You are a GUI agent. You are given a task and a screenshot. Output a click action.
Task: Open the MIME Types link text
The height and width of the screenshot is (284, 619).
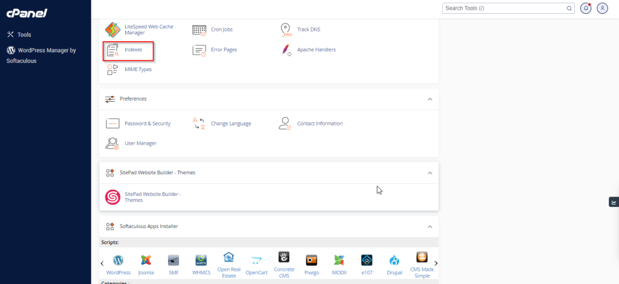tap(138, 69)
